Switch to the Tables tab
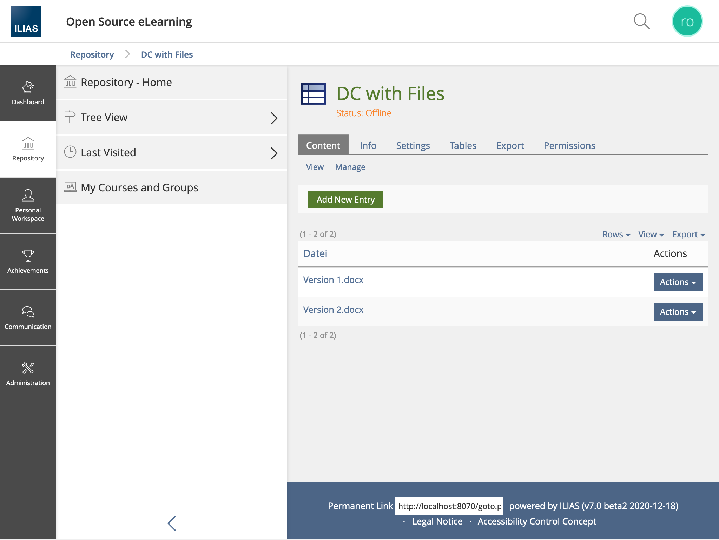Image resolution: width=719 pixels, height=540 pixels. coord(463,146)
